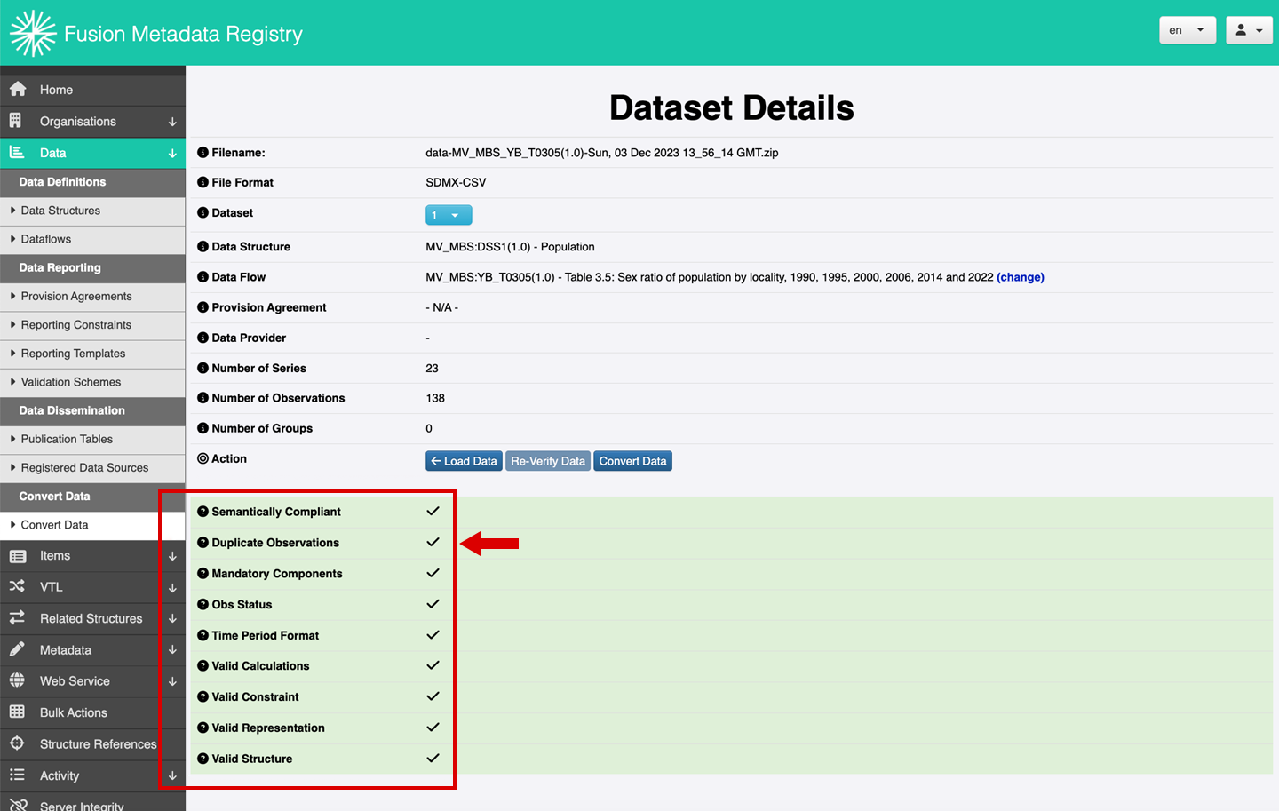
Task: Click the info icon beside Number of Observations
Action: [203, 398]
